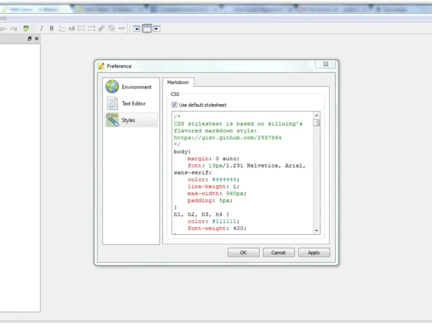
Task: Click the scroll down arrow in the CSS box
Action: click(x=316, y=231)
